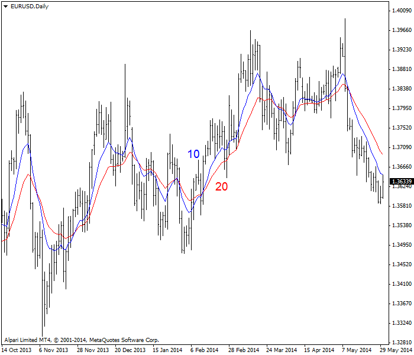Click the 1.32810 price level on axis
414x355 pixels.
[402, 343]
